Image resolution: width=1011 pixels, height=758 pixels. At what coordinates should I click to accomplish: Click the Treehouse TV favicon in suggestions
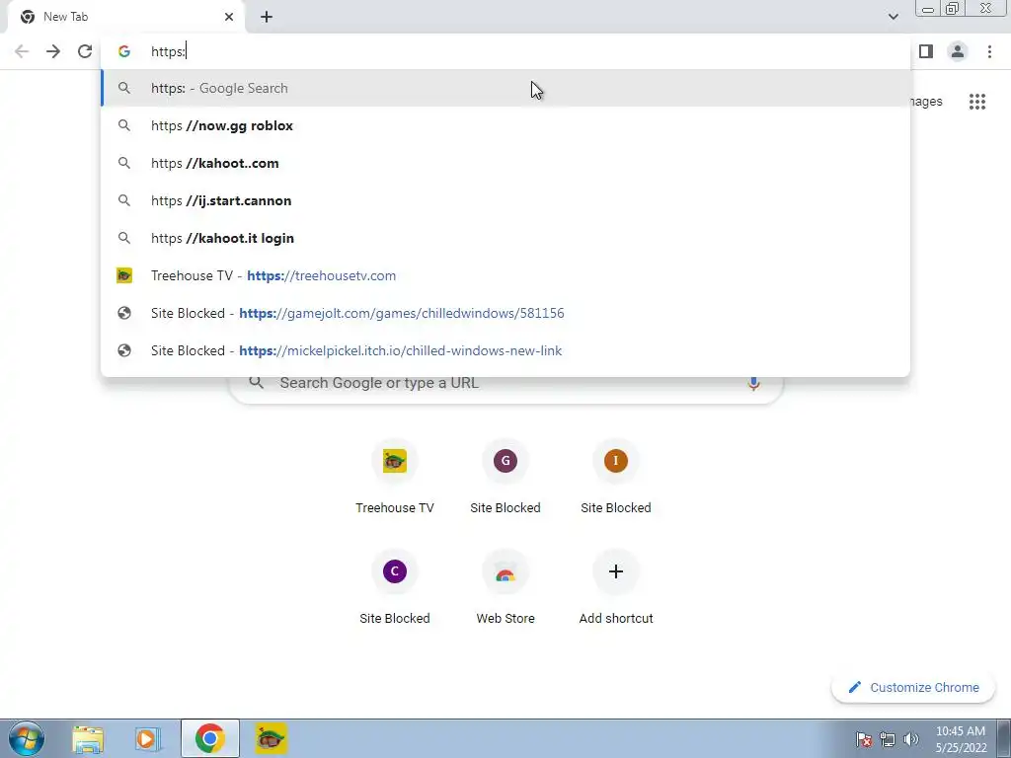tap(124, 276)
